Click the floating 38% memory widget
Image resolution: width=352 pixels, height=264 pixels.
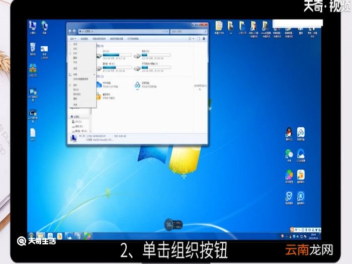pyautogui.click(x=173, y=225)
